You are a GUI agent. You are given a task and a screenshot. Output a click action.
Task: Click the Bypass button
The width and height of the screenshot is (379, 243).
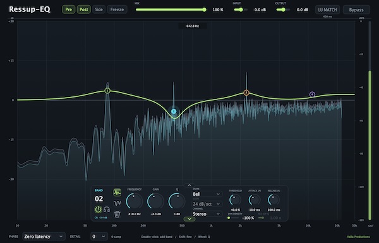[x=356, y=10]
